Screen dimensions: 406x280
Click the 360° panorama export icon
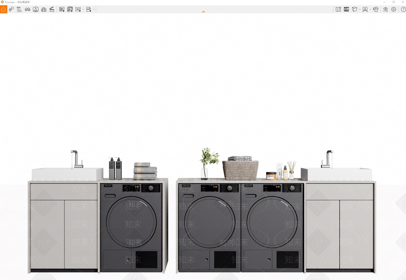[78, 9]
